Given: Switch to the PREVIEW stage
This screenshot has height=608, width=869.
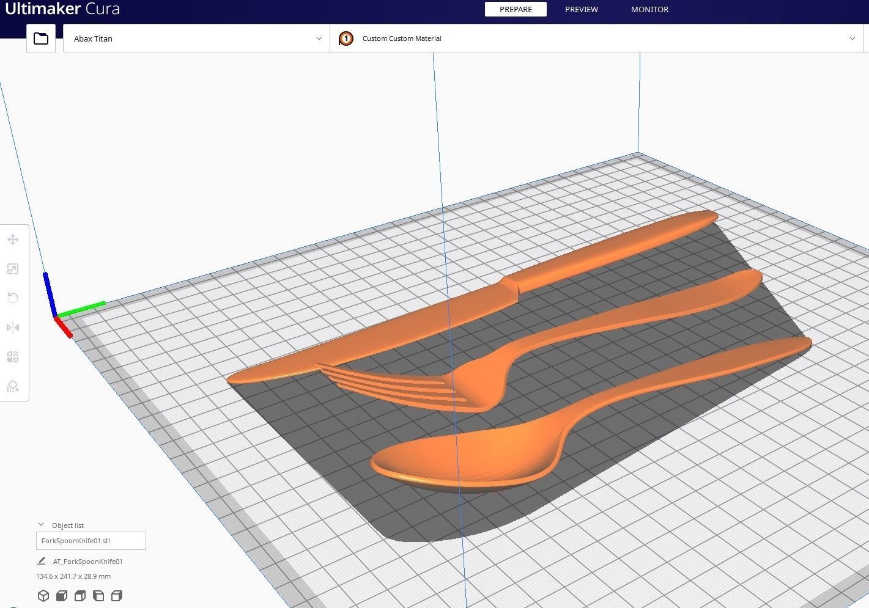Looking at the screenshot, I should pyautogui.click(x=582, y=9).
